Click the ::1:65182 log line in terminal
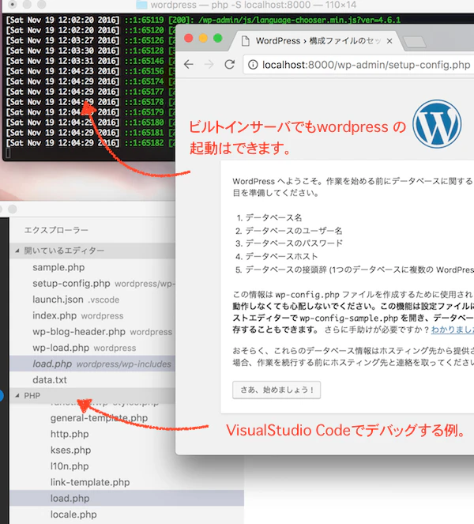Image resolution: width=474 pixels, height=524 pixels. 90,143
